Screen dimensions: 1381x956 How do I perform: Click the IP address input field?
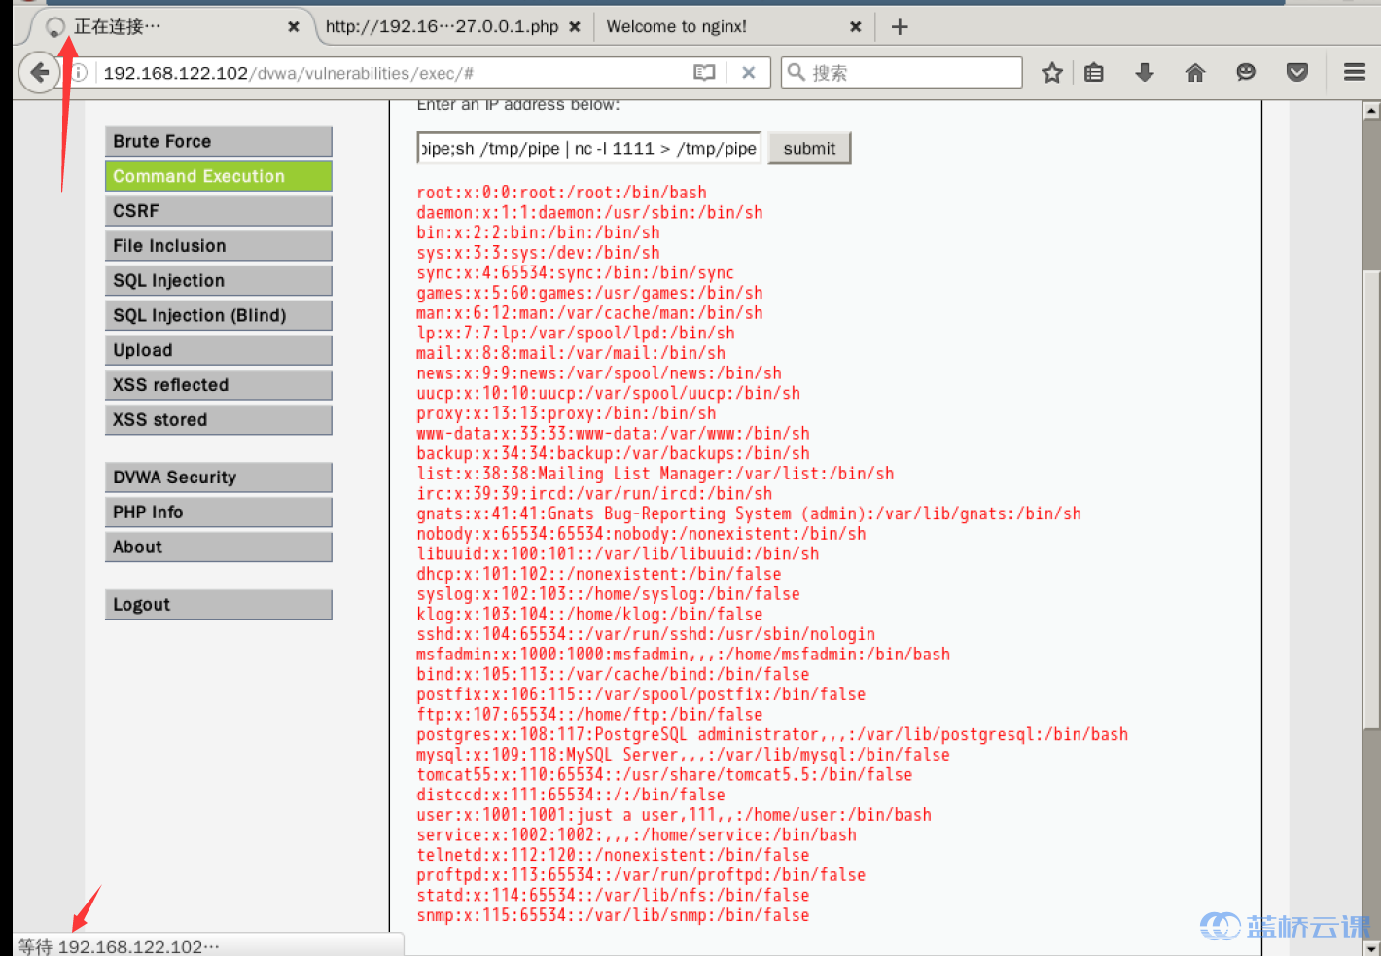coord(588,149)
